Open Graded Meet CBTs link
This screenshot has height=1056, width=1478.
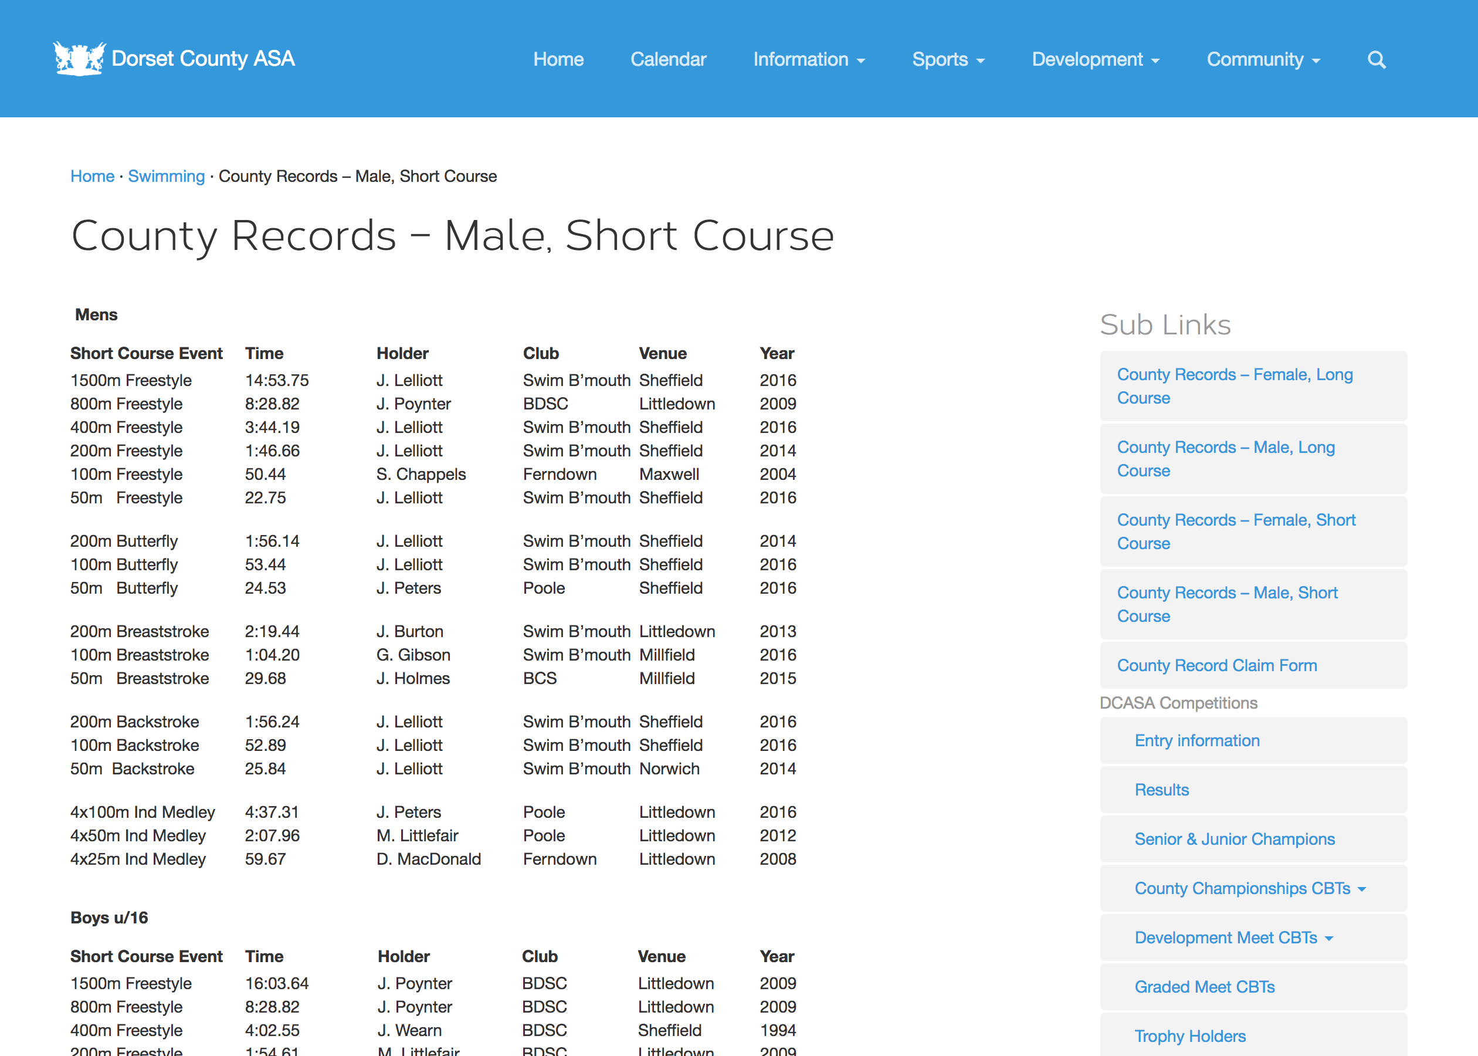[x=1253, y=987]
